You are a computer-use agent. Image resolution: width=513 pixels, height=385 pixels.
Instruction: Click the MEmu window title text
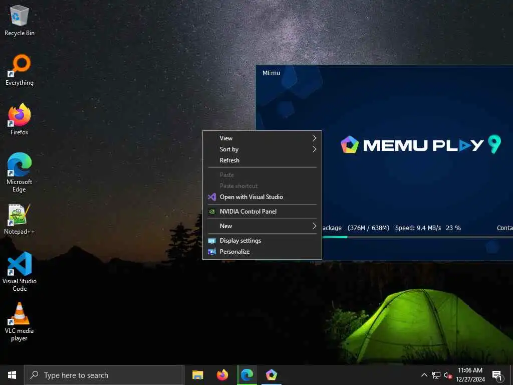pyautogui.click(x=271, y=73)
